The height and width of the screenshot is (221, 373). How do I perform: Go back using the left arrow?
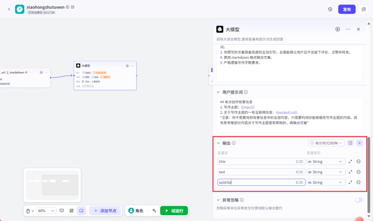(x=9, y=9)
